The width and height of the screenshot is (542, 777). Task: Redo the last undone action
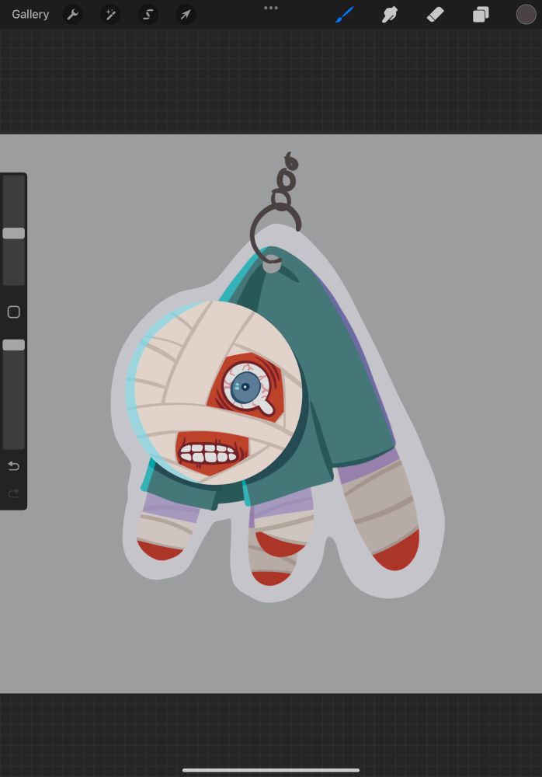[x=14, y=493]
